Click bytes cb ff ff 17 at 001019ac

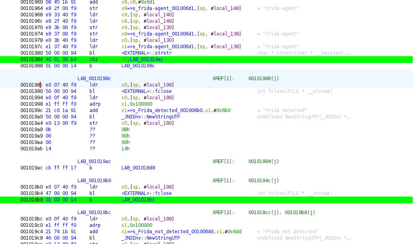coord(61,168)
